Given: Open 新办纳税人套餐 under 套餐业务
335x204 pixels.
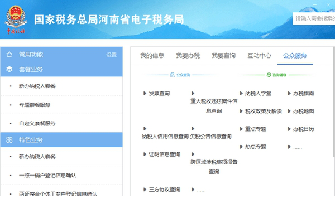Looking at the screenshot, I should click(x=37, y=86).
